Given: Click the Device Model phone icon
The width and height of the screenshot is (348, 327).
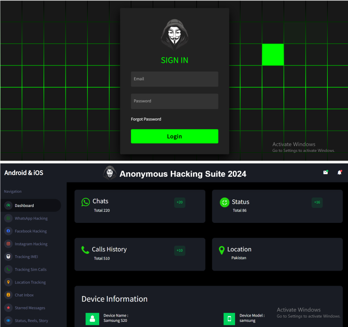Looking at the screenshot, I should pos(229,319).
